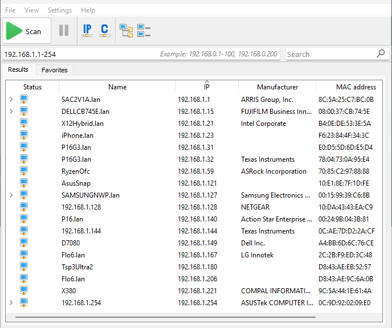This screenshot has height=328, width=392.
Task: Click computer icon for SAMSUNGNWP.lan
Action: (x=24, y=195)
